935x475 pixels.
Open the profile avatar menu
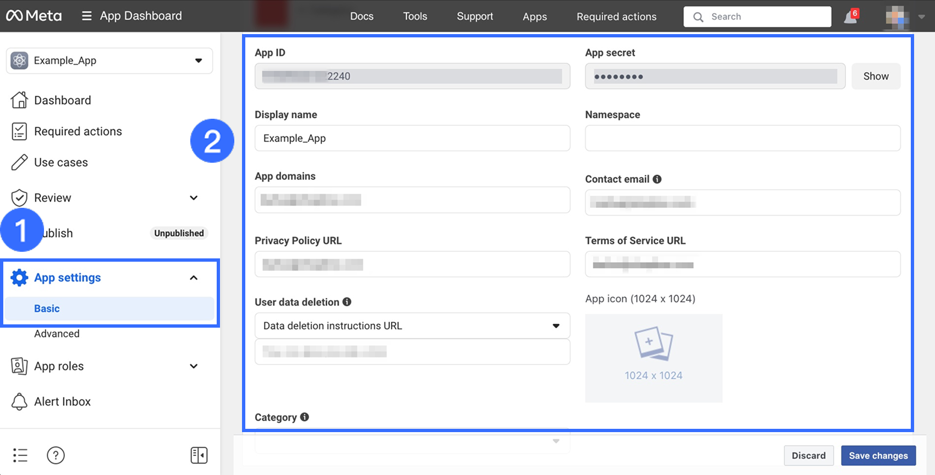[x=897, y=17]
